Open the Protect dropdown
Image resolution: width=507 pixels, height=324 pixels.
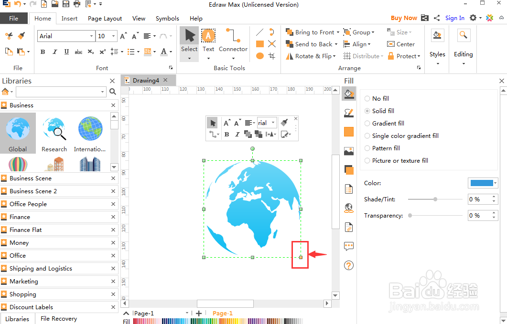click(403, 56)
